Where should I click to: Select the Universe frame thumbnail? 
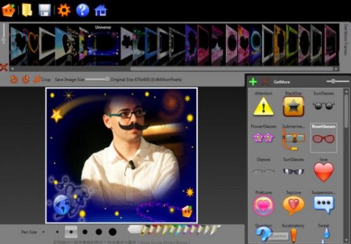[x=103, y=43]
